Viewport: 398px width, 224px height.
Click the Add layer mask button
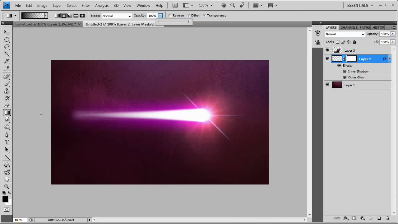tap(354, 218)
